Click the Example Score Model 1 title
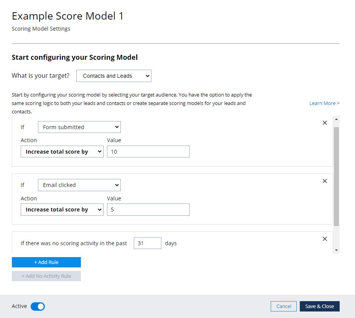This screenshot has height=318, width=355. 67,16
